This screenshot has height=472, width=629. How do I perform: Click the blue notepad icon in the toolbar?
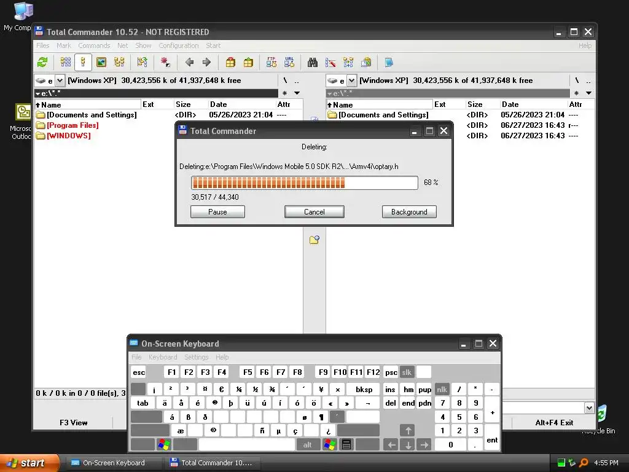pyautogui.click(x=389, y=62)
